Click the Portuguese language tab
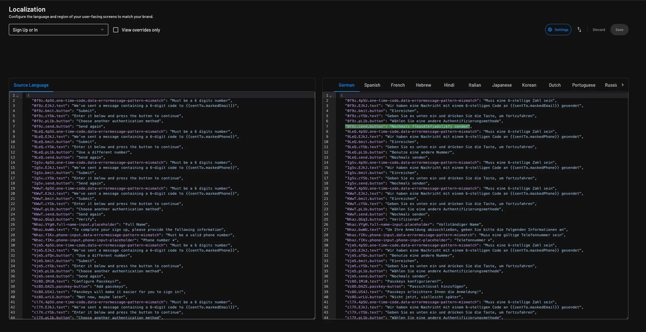646x332 pixels. coord(584,85)
